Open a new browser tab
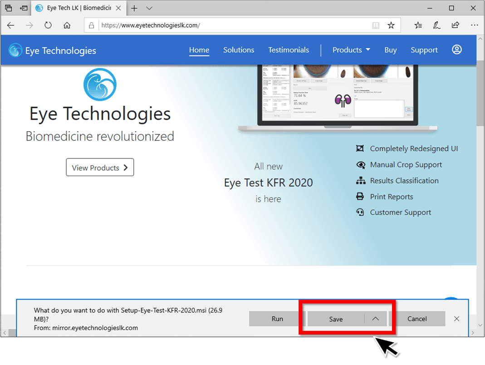The height and width of the screenshot is (365, 485). click(134, 8)
